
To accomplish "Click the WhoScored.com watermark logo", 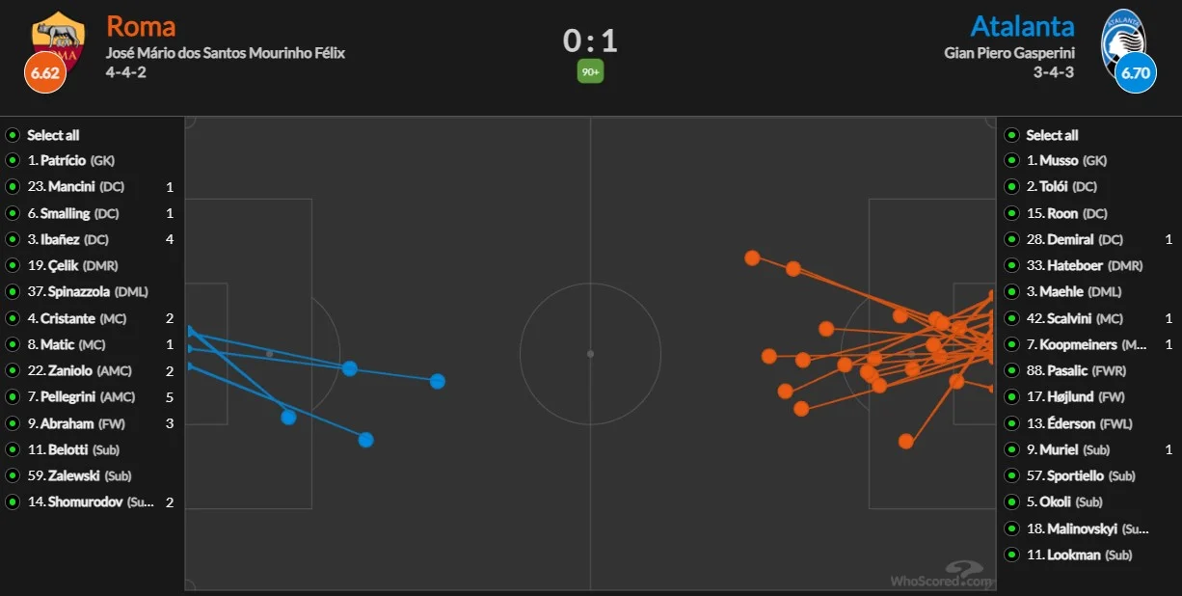I will pos(940,576).
